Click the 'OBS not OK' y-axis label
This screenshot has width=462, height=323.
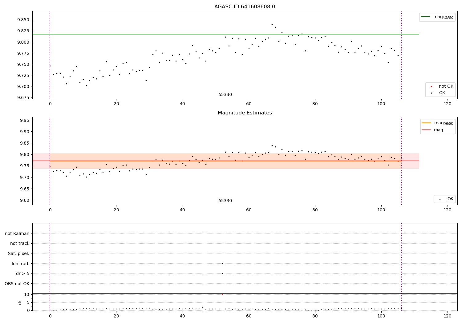[17, 284]
